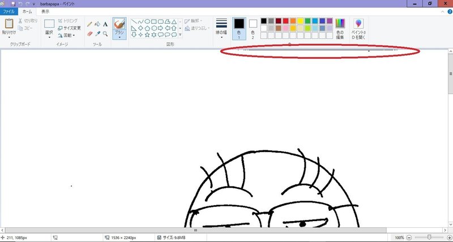453x242 pixels.
Task: Click サイズ変更 resize button
Action: pyautogui.click(x=69, y=28)
